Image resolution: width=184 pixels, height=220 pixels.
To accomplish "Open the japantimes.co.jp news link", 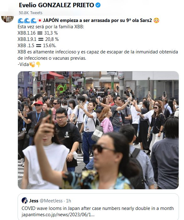I will (58, 215).
